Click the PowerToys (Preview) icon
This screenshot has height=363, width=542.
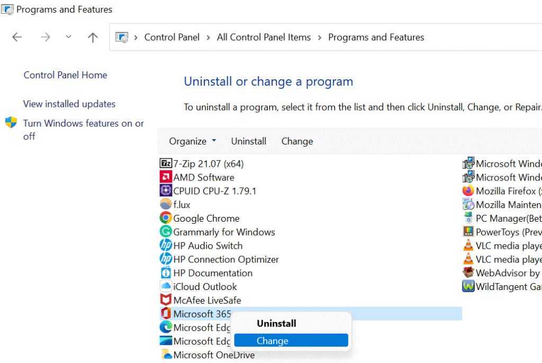[468, 231]
